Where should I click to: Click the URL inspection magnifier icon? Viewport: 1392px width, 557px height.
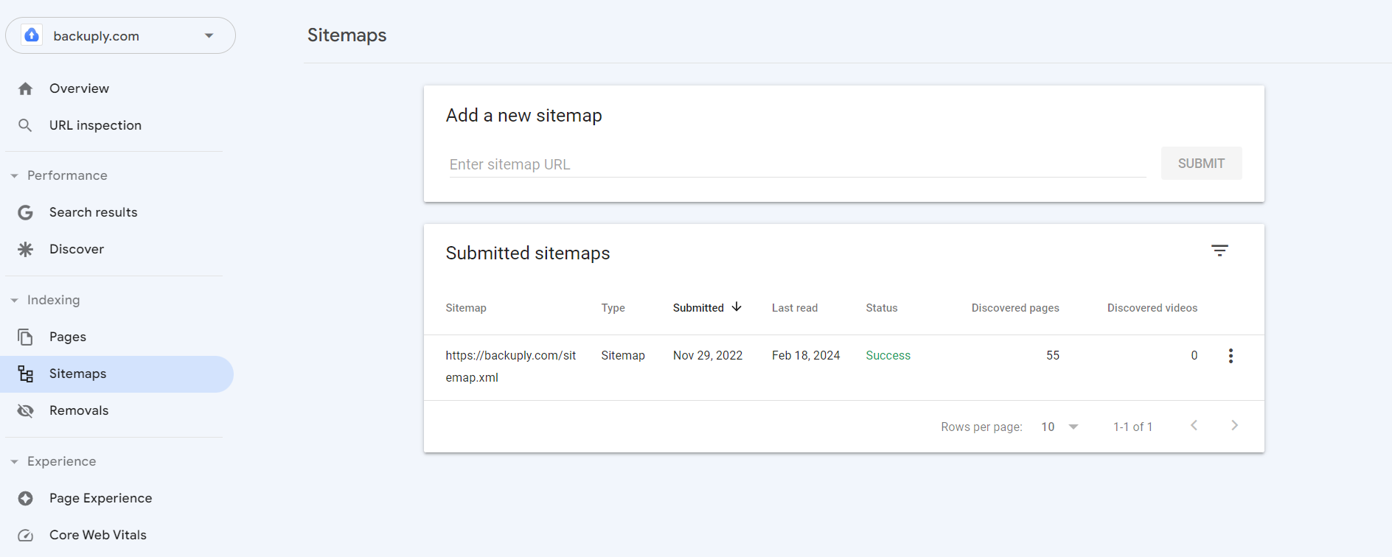point(26,125)
